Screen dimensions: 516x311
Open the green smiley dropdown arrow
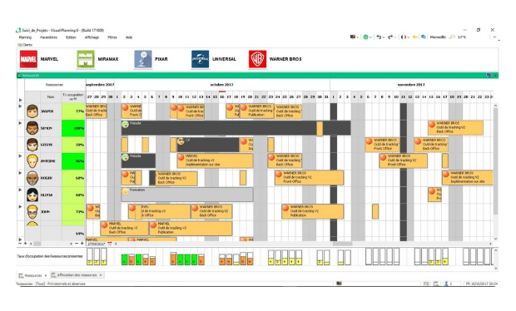pos(370,37)
